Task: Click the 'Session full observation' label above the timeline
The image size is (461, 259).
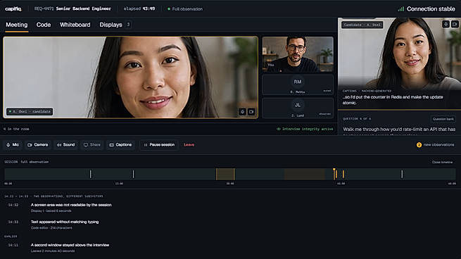Action: [27, 162]
